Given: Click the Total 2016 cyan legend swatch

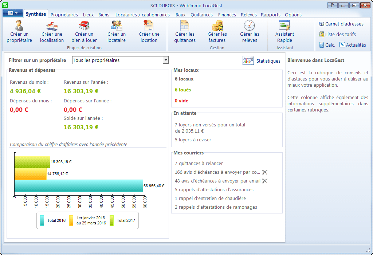Looking at the screenshot, I should 42,220.
